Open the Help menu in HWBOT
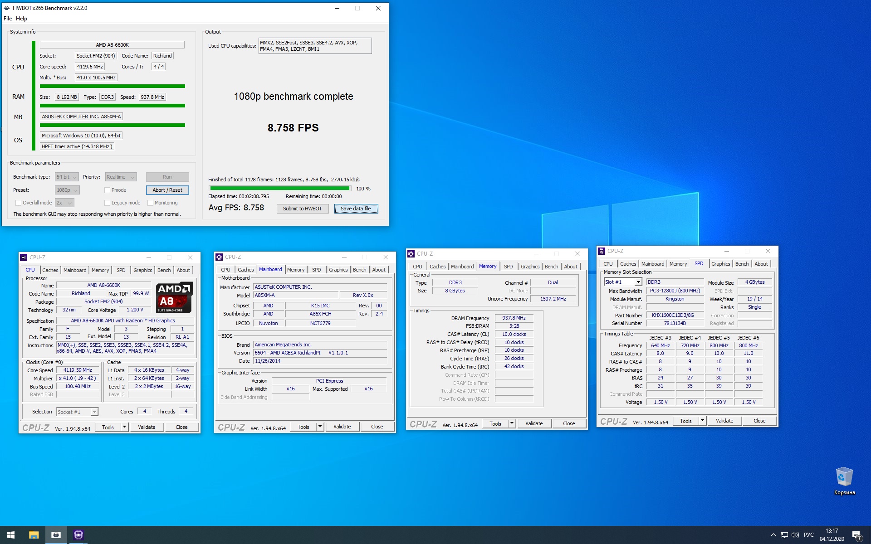Screen dimensions: 871x544 click(21, 19)
